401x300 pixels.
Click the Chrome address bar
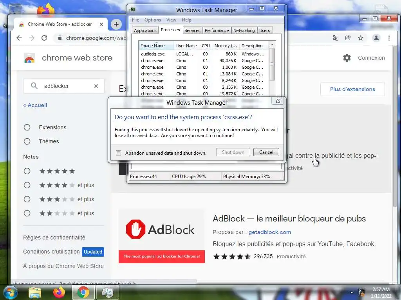pyautogui.click(x=96, y=38)
